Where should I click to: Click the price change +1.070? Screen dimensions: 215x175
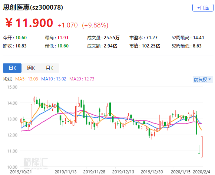point(67,25)
